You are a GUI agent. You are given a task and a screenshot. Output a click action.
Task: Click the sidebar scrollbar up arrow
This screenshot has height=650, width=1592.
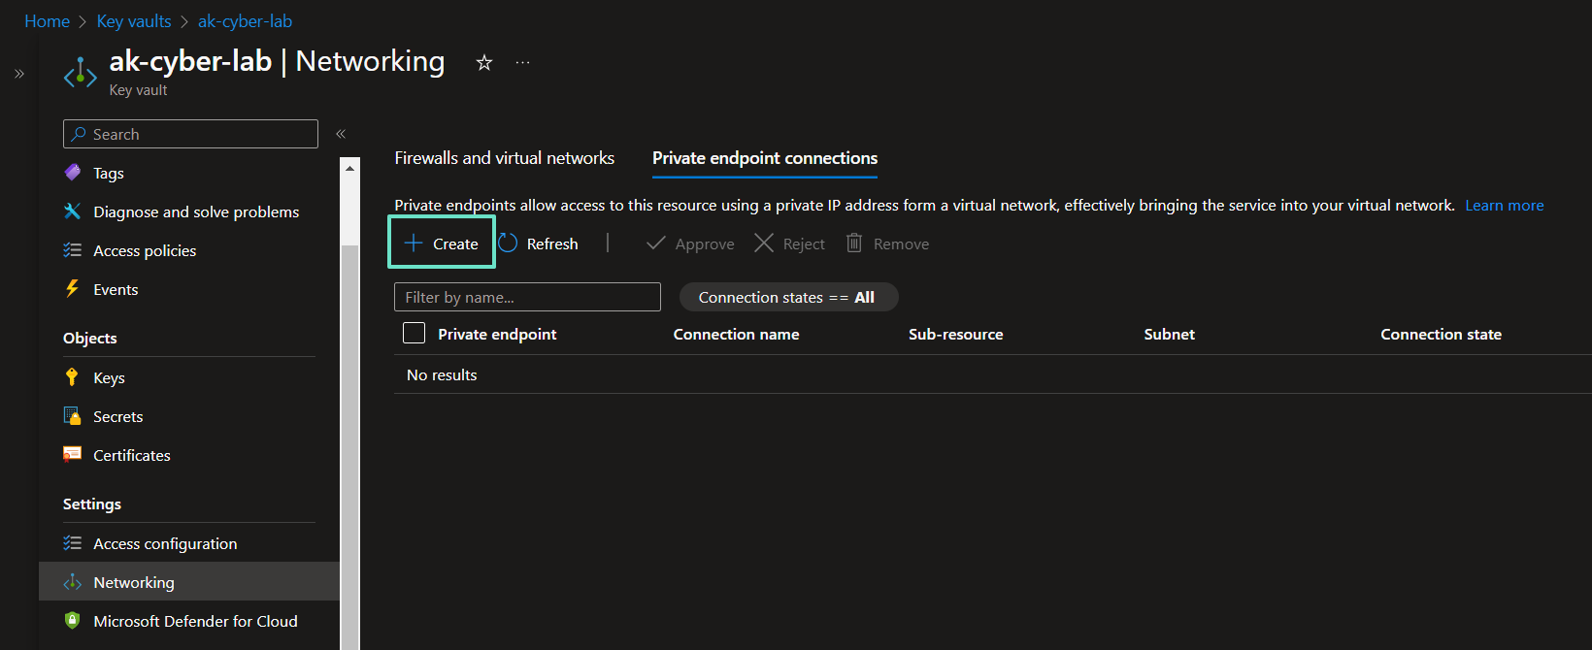[x=349, y=168]
